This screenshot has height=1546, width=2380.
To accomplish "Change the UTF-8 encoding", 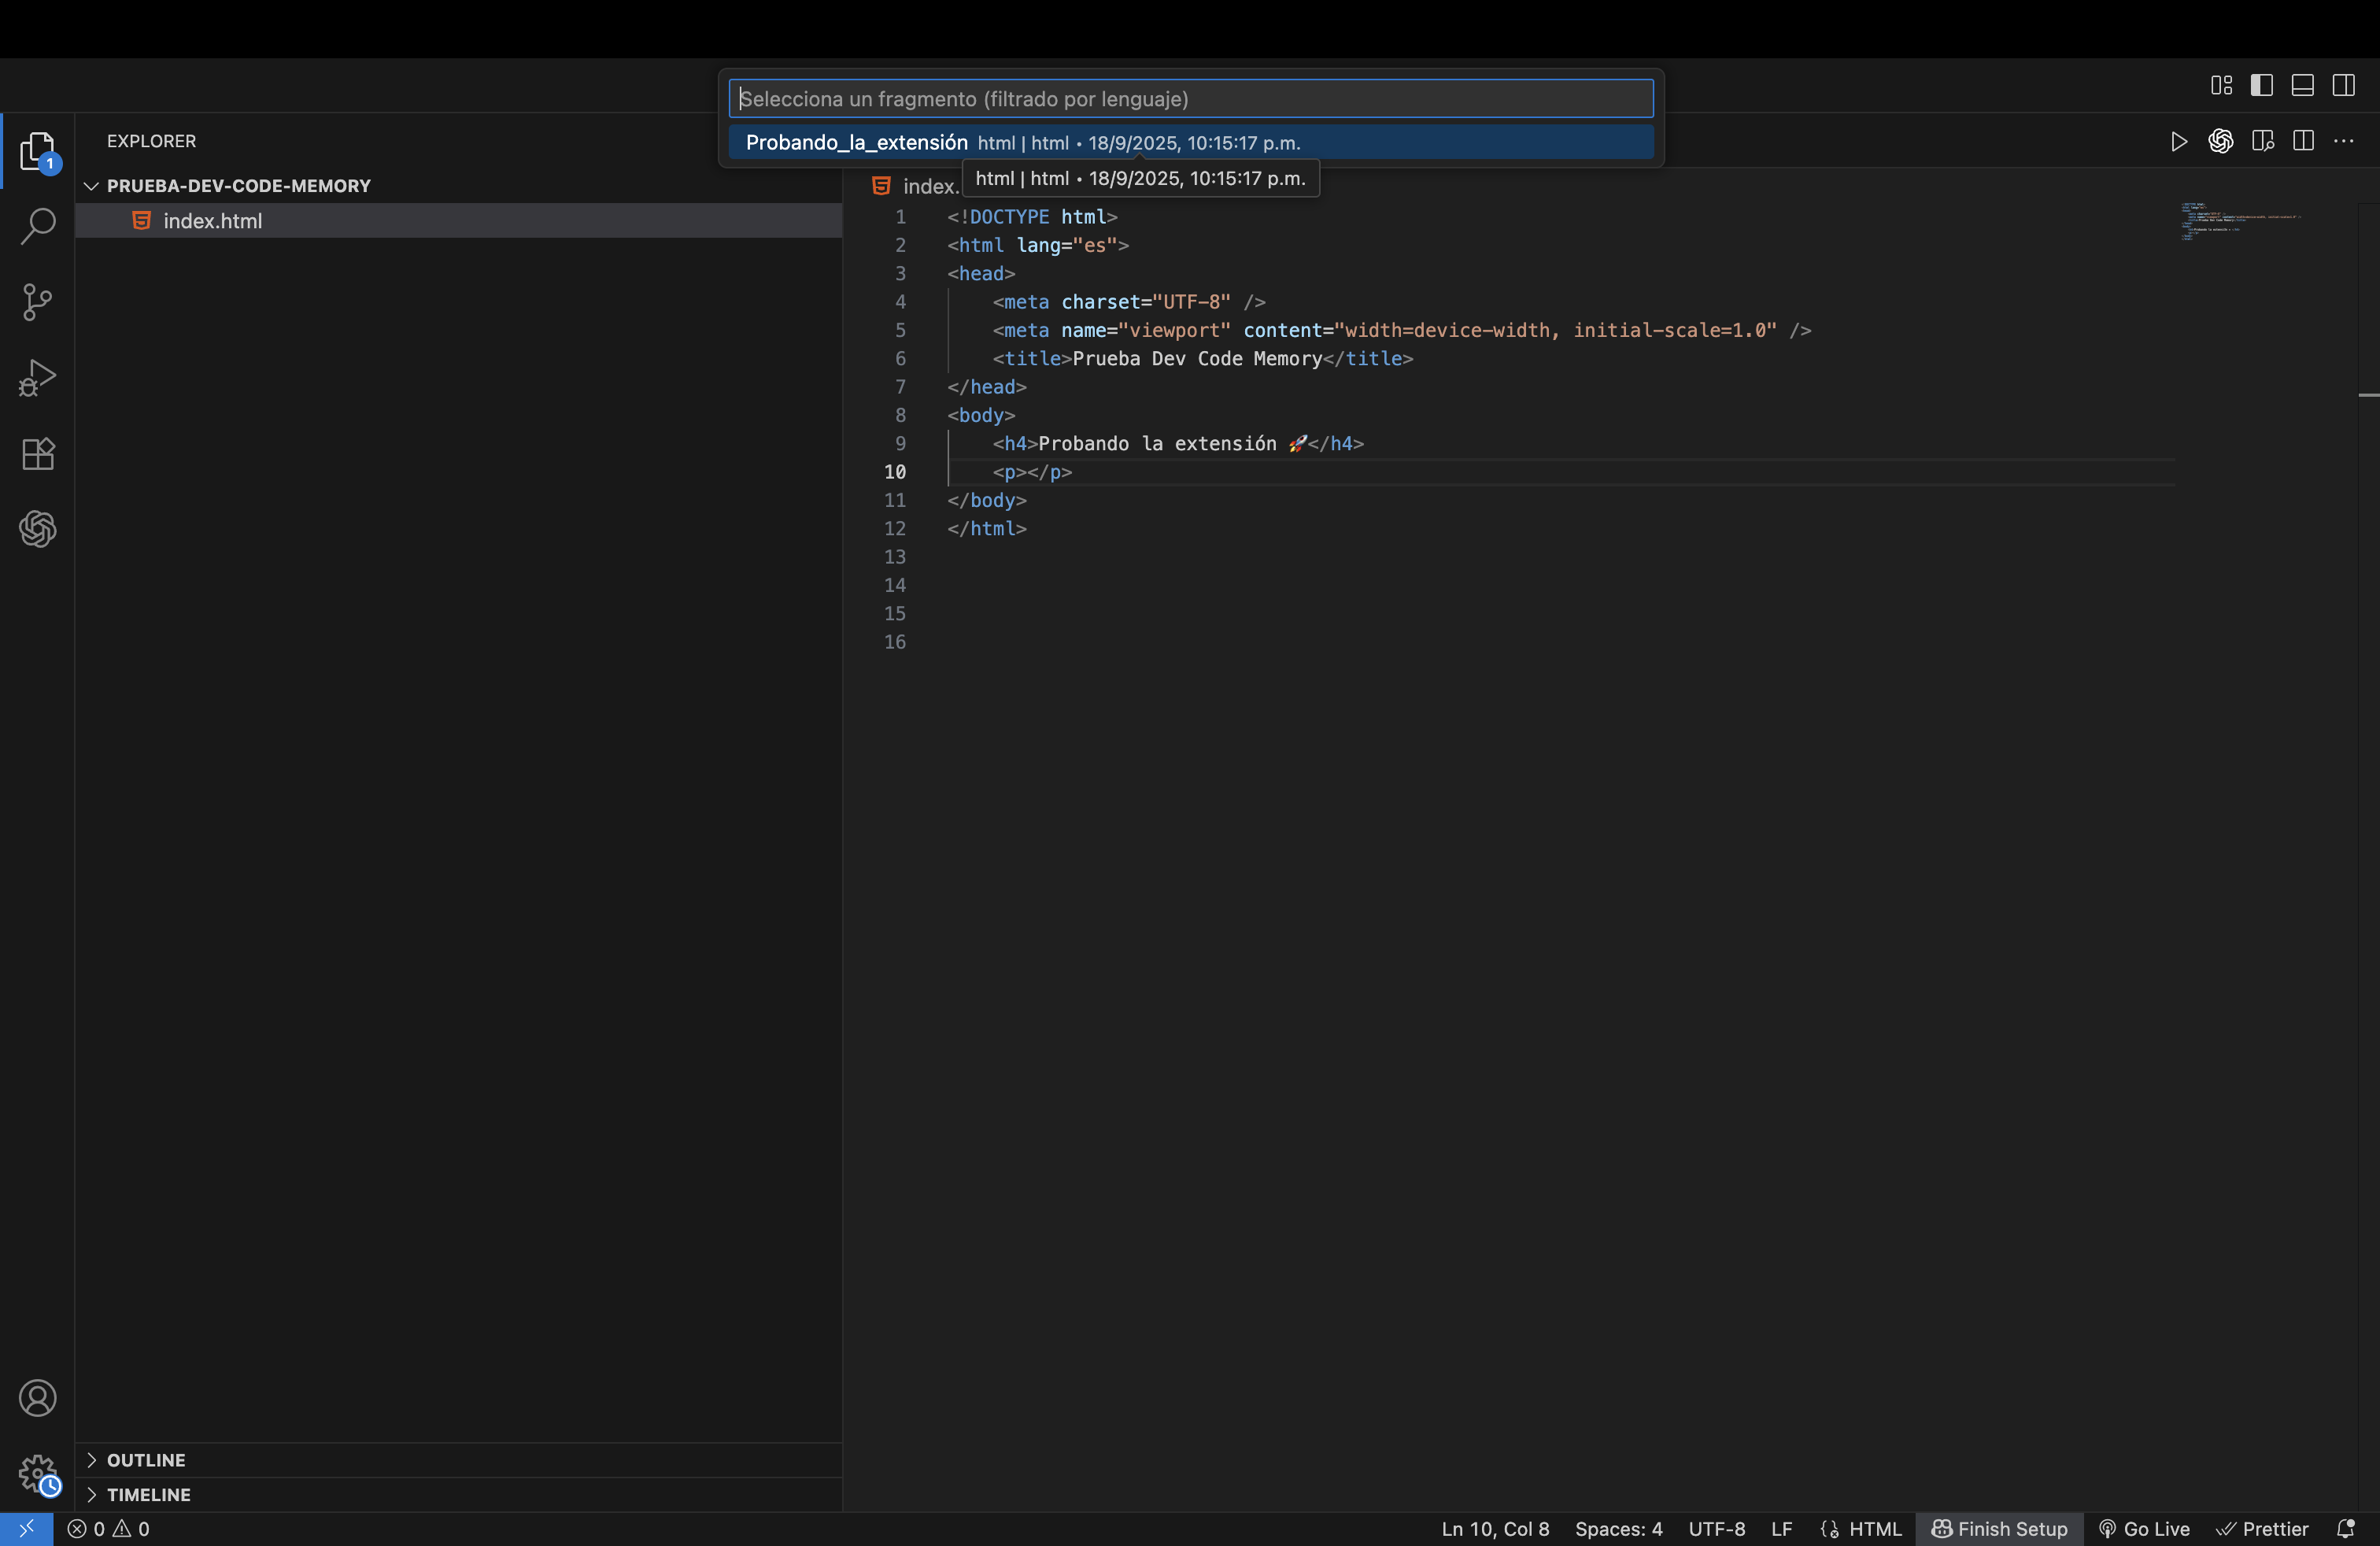I will pyautogui.click(x=1717, y=1529).
